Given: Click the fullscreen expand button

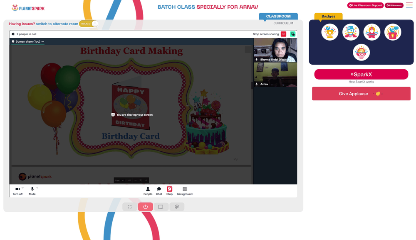Looking at the screenshot, I should (x=130, y=207).
